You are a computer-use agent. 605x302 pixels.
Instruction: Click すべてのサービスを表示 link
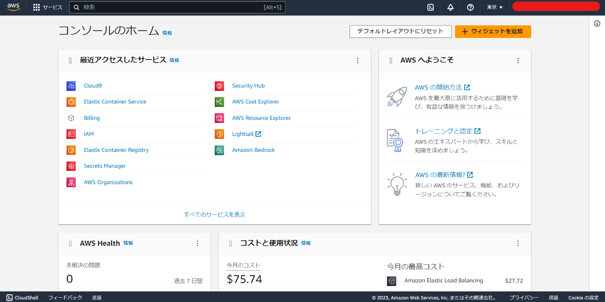[215, 214]
